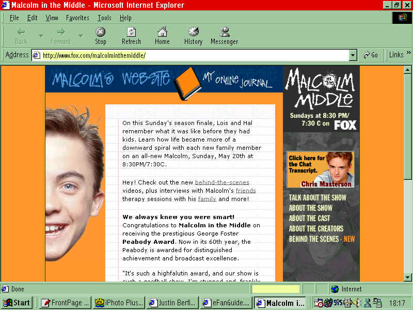Click the FOX logo
The width and height of the screenshot is (413, 310).
pyautogui.click(x=345, y=125)
